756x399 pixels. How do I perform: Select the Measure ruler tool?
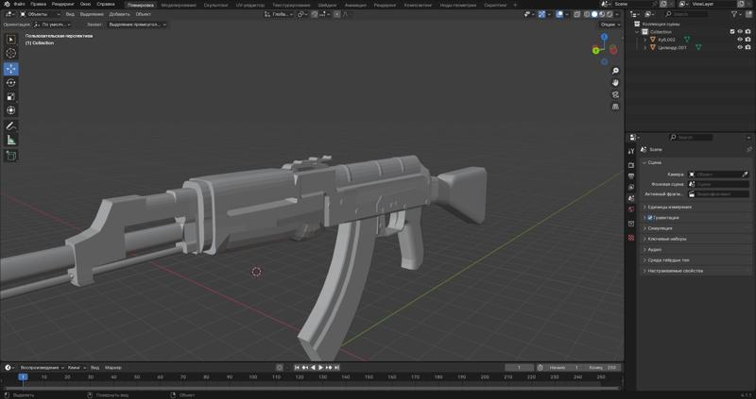(x=11, y=140)
